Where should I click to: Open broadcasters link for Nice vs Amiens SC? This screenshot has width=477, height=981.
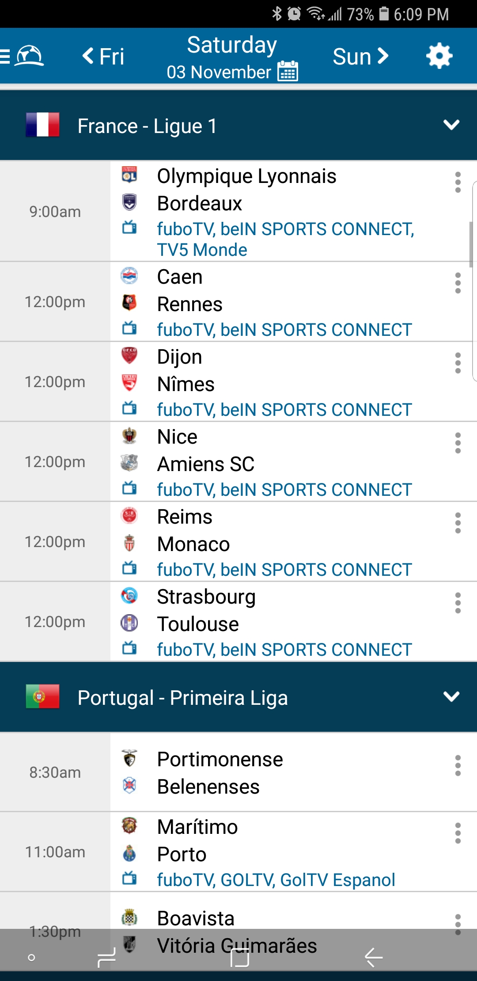[x=284, y=490]
